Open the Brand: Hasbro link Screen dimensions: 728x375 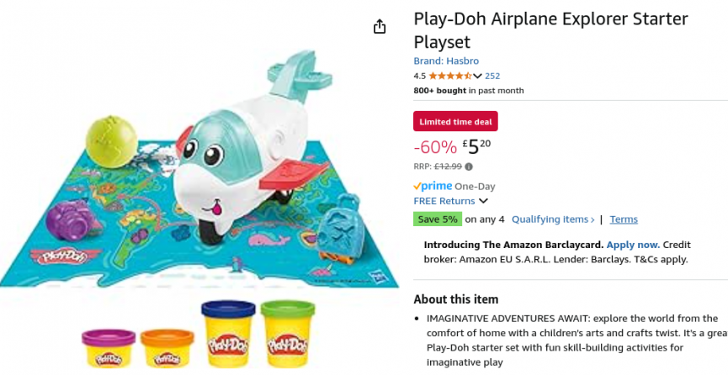(x=446, y=61)
